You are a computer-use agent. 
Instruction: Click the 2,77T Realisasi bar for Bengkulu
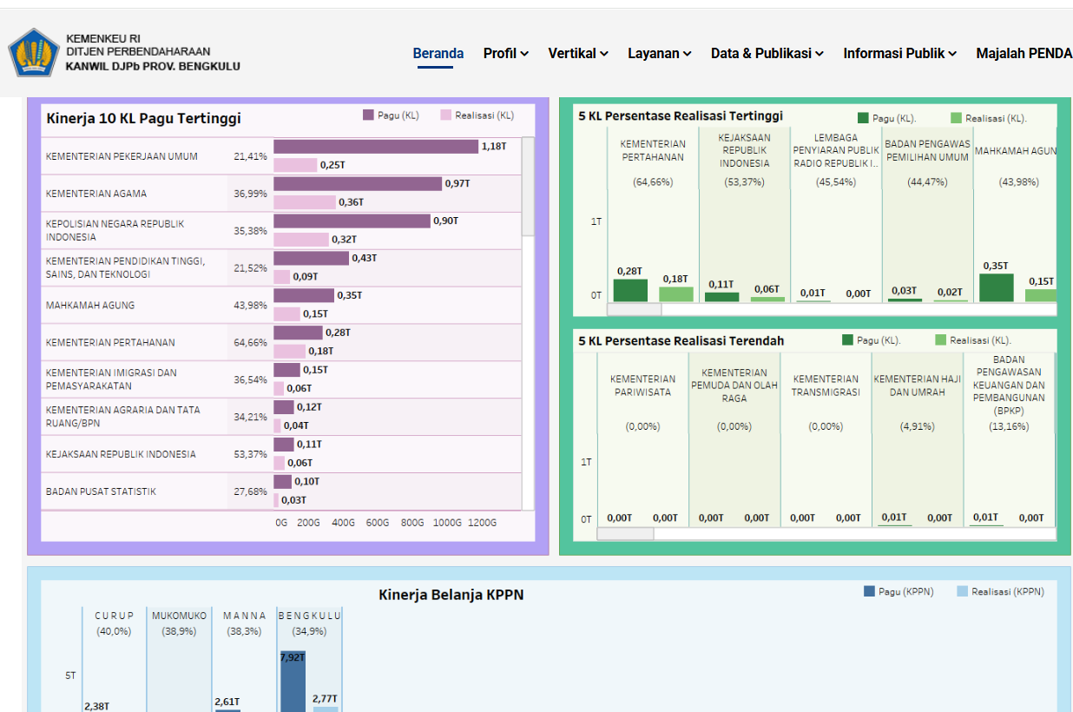(326, 709)
